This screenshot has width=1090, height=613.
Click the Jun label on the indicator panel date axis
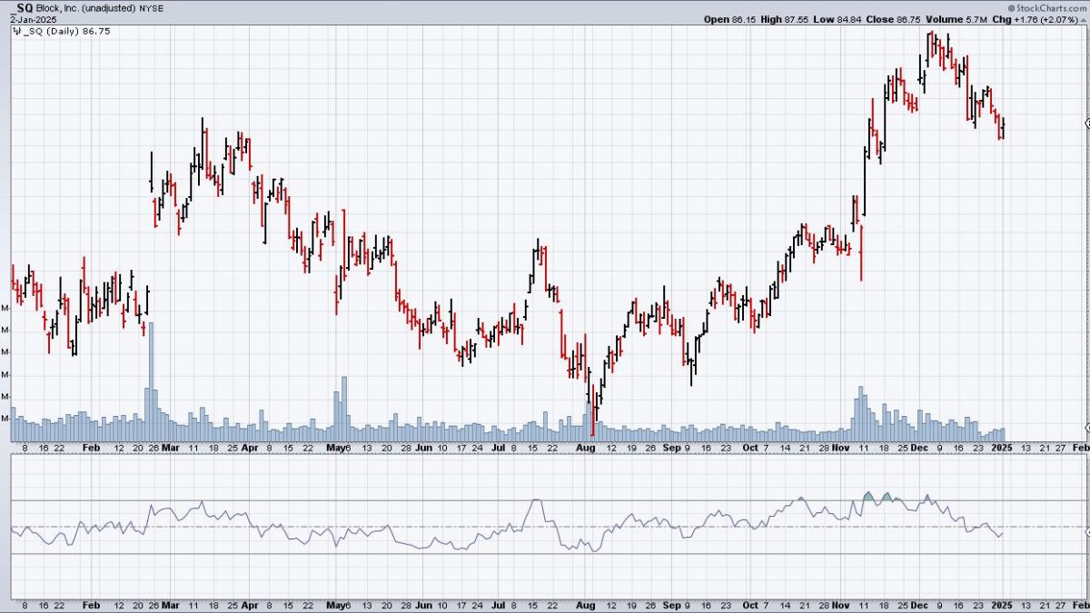[422, 604]
